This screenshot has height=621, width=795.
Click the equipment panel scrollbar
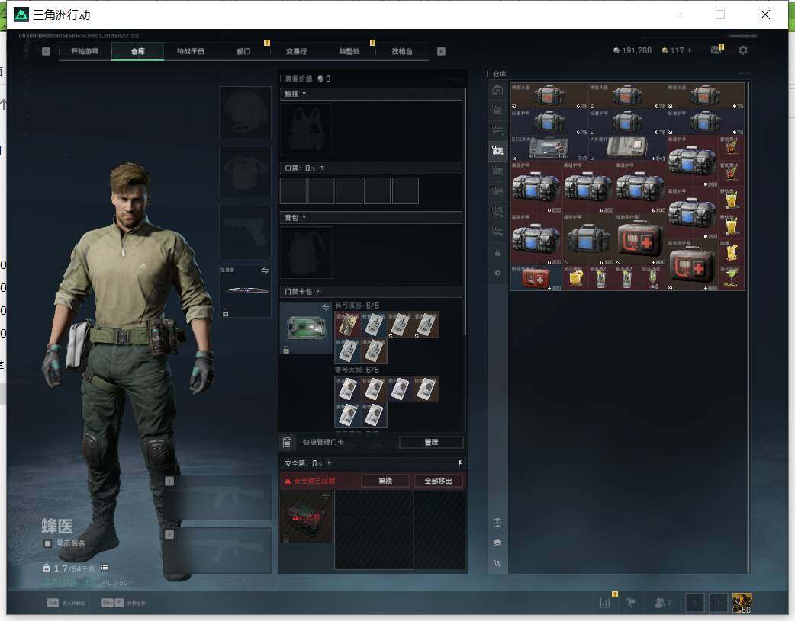coord(465,212)
